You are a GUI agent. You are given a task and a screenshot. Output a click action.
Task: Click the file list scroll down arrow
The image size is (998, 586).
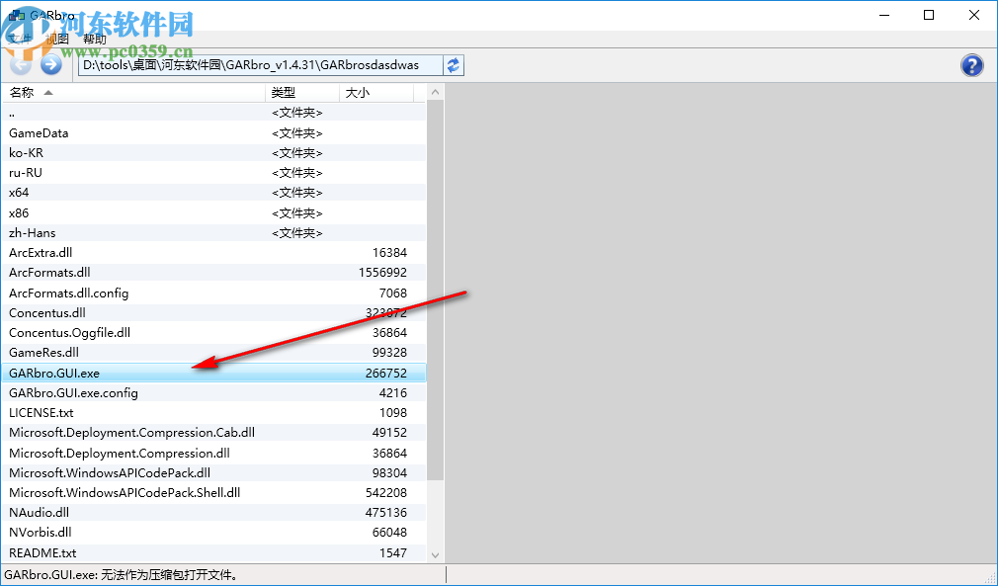436,554
